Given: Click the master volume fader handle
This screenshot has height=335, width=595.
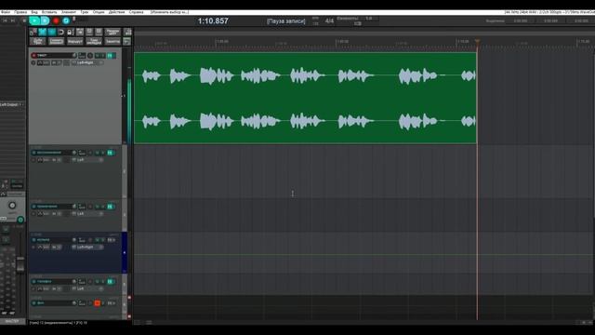Looking at the screenshot, I should (x=20, y=263).
